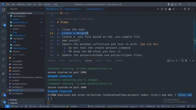Click the editor vertical scrollbar

pyautogui.click(x=194, y=35)
